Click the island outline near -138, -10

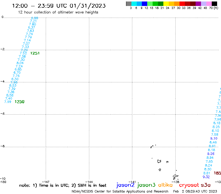tap(176, 177)
